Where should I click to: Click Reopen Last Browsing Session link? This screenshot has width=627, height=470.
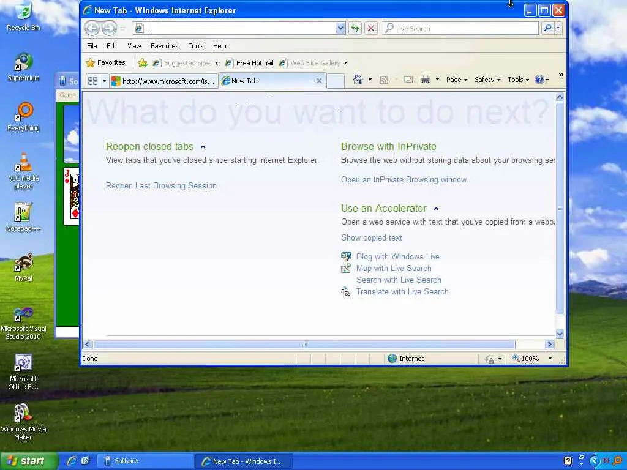click(161, 186)
